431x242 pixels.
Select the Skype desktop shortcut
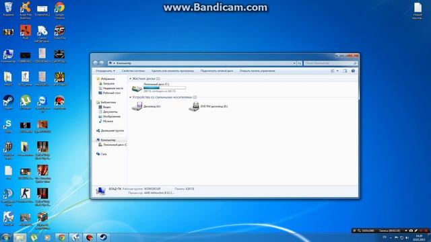[8, 126]
